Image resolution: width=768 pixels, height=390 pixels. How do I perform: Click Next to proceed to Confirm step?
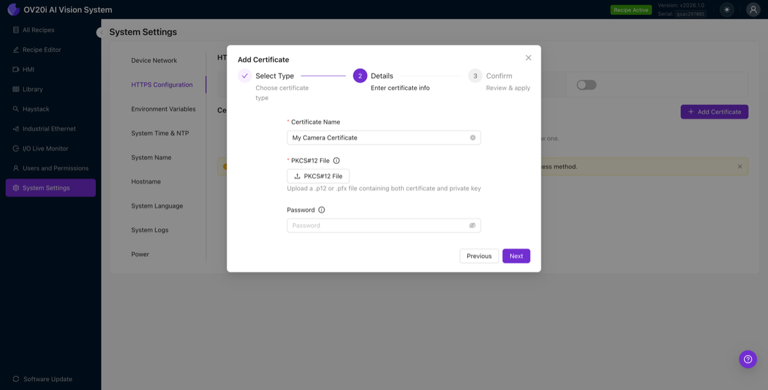(x=516, y=256)
